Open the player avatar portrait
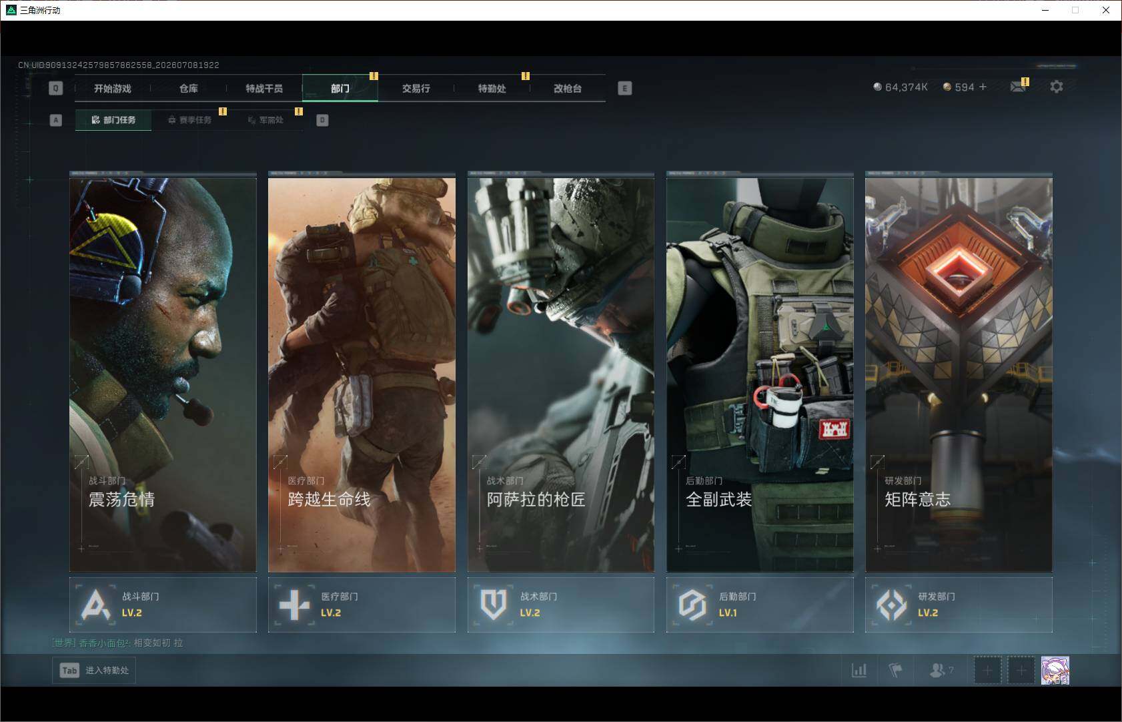 [x=1055, y=670]
